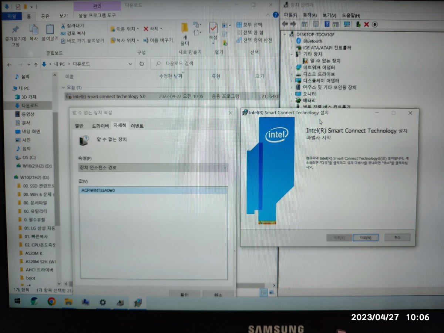Switch to Share (공유) ribbon tab
Screen dimensions: 444x333
[45, 16]
